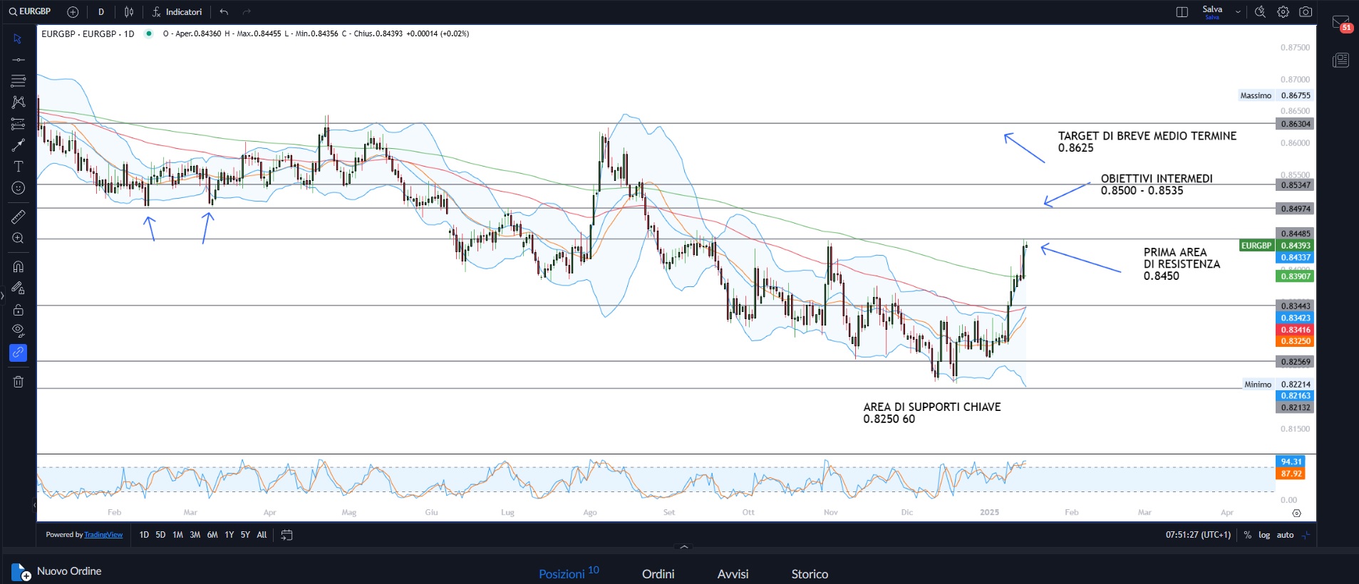Hide all drawings with the eye icon
This screenshot has width=1359, height=584.
point(19,330)
